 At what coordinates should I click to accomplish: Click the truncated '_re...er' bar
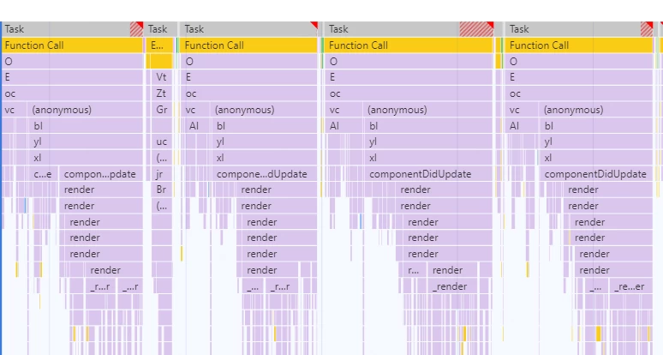629,286
